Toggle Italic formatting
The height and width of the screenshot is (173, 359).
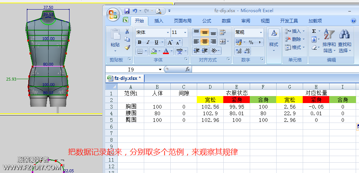148,42
